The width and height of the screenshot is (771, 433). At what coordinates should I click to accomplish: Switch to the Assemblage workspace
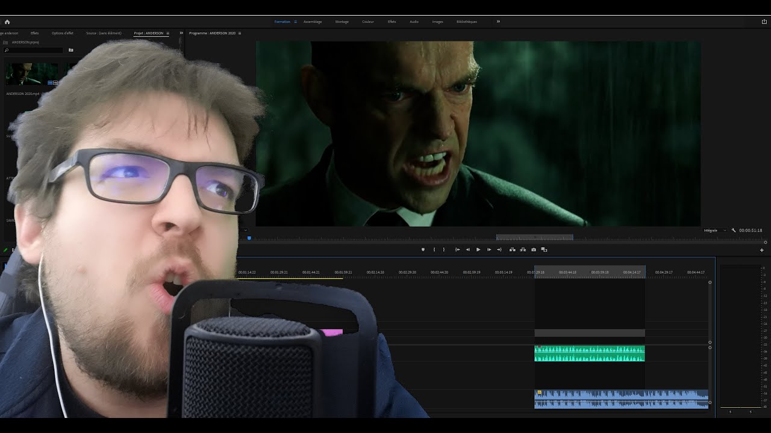pos(313,22)
